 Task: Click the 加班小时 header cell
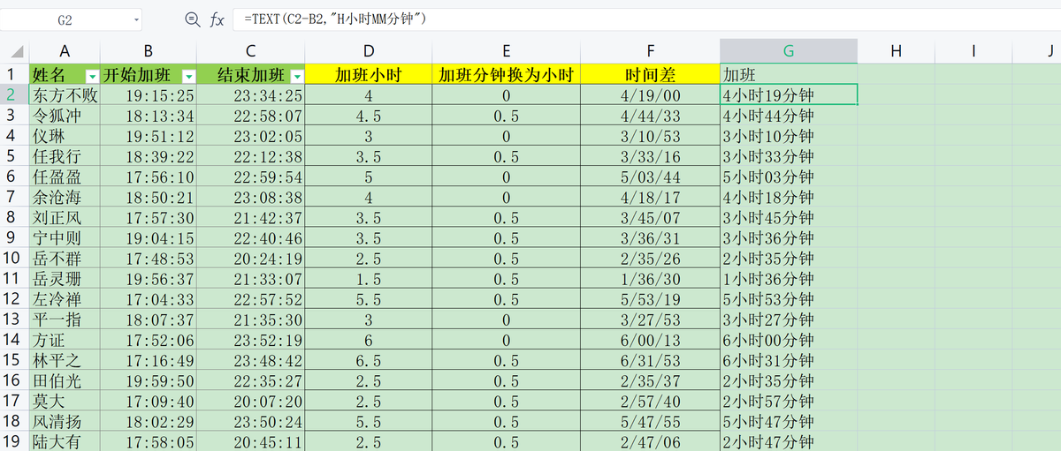point(368,74)
